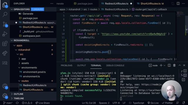
Task: Change end of line sequence LF
Action: (124, 103)
